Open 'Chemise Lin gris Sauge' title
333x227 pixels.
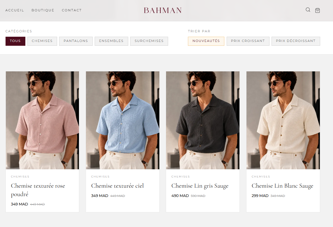pos(200,186)
